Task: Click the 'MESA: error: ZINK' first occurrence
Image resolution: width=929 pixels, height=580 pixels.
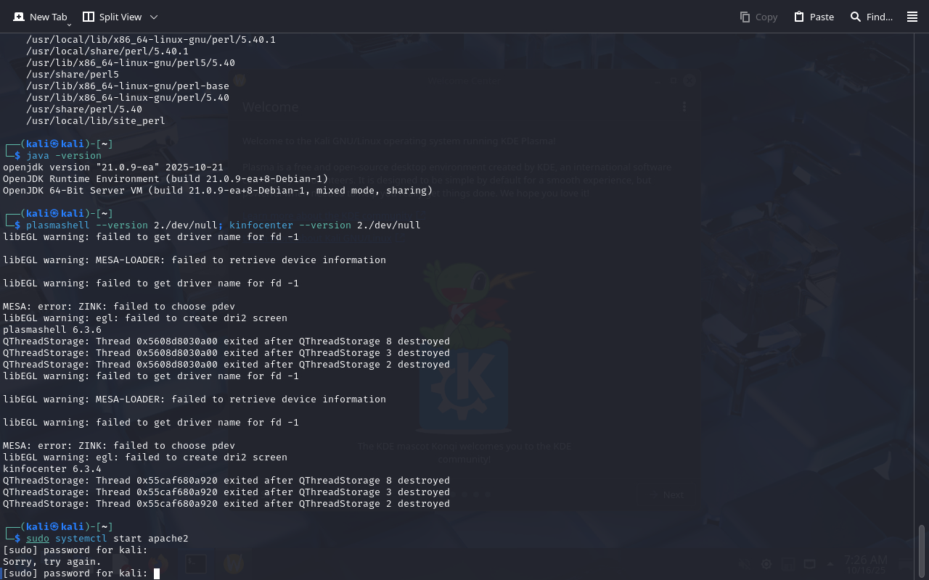Action: [119, 307]
